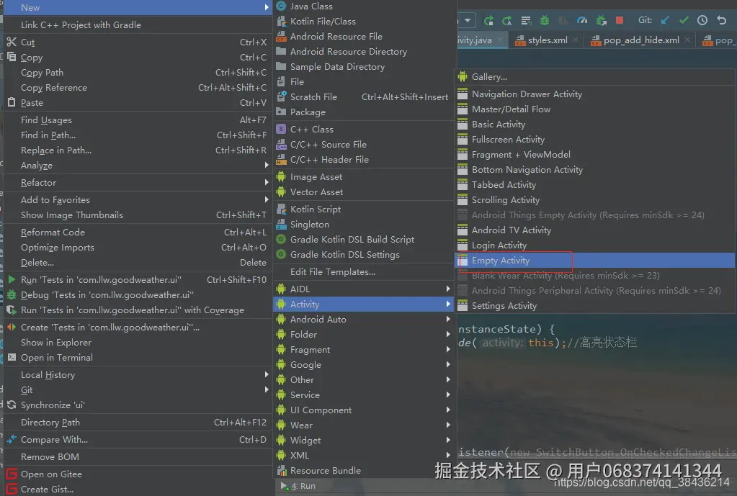
Task: Click the Git Revert undo icon
Action: tap(721, 20)
